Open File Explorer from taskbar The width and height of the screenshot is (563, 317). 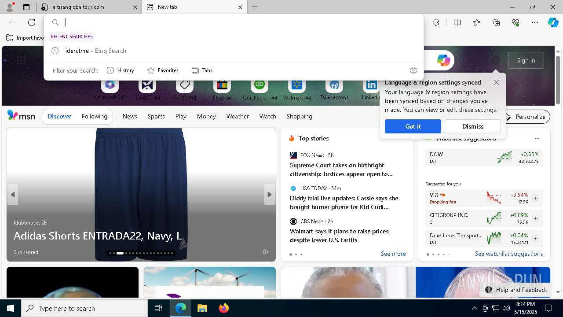pos(202,308)
